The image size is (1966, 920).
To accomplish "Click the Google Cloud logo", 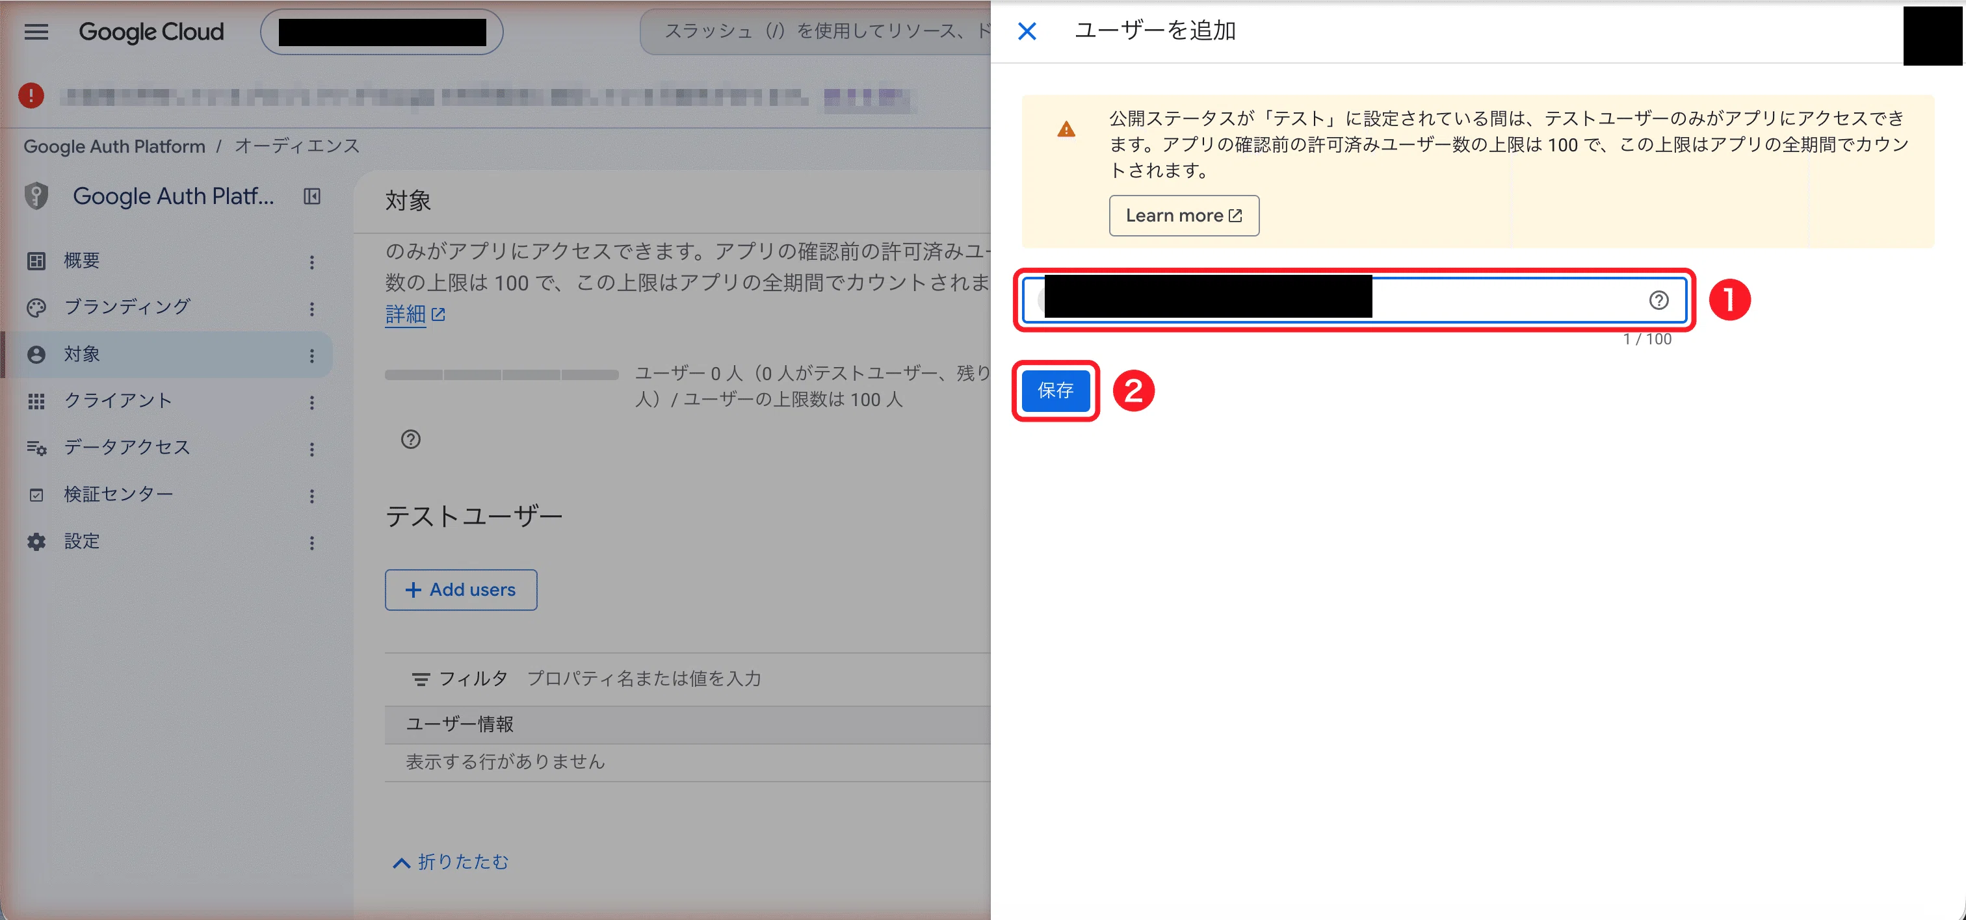I will [151, 31].
